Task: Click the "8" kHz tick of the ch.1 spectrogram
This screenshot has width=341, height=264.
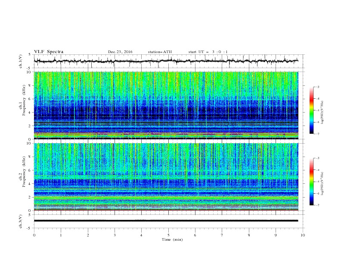Action: [30, 85]
